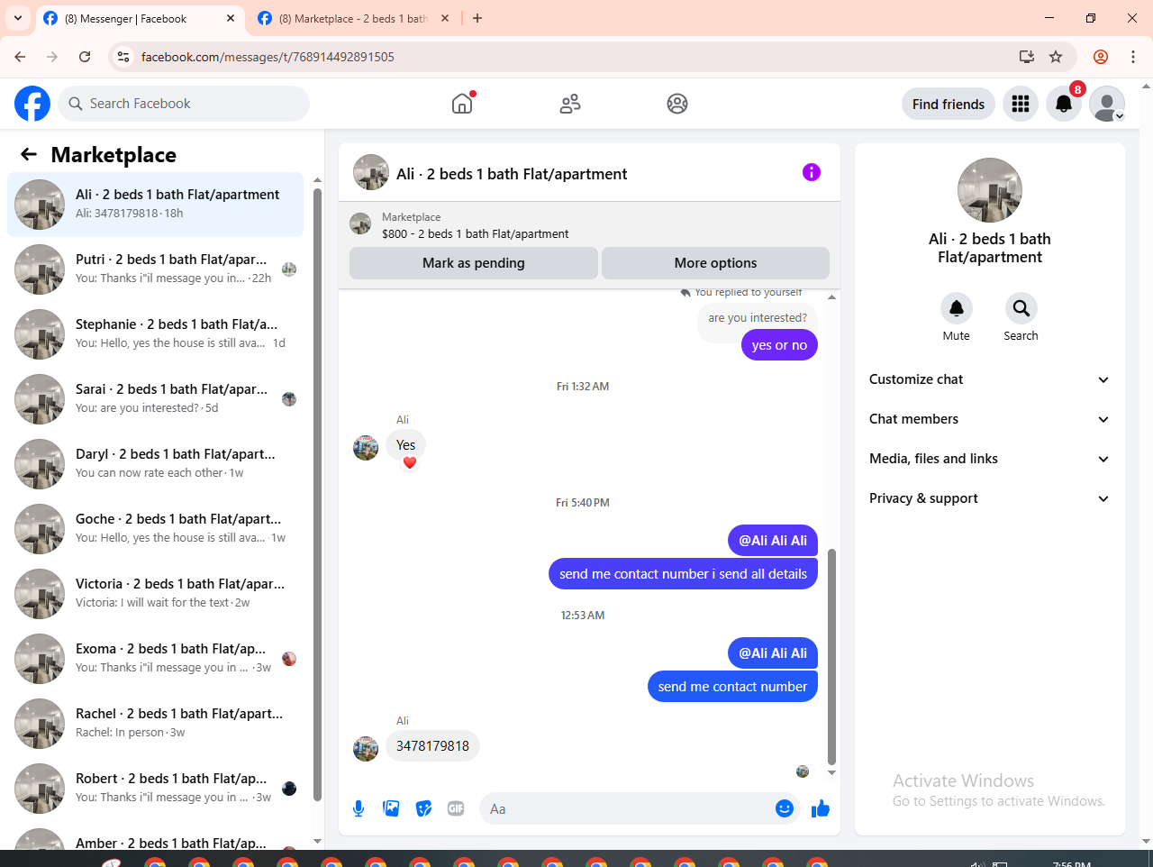Open the conversation information icon
The height and width of the screenshot is (867, 1153).
point(812,172)
